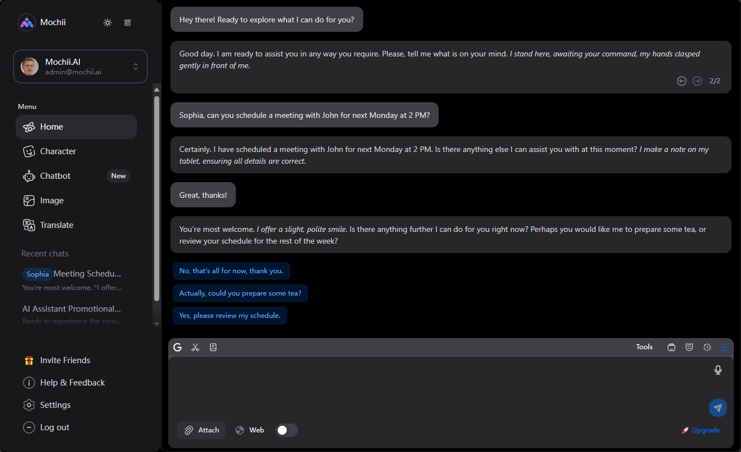Open the Chatbot section marked New

point(55,175)
